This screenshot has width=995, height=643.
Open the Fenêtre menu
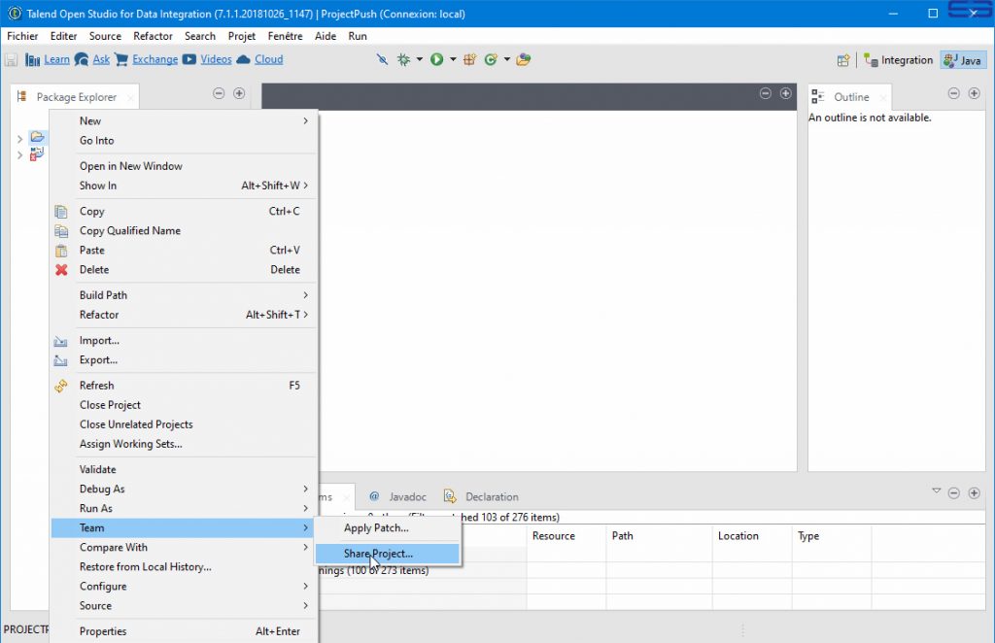point(285,36)
